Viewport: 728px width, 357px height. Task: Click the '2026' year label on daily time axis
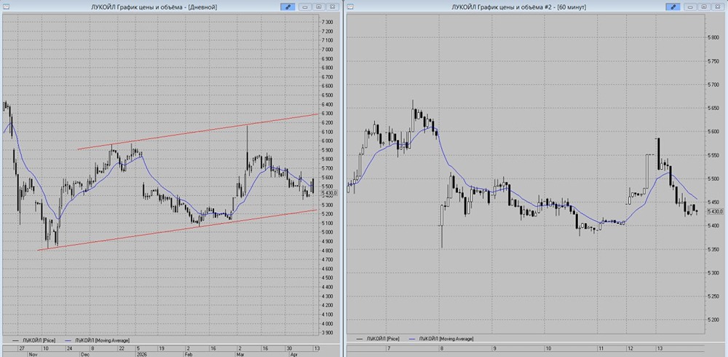point(141,353)
